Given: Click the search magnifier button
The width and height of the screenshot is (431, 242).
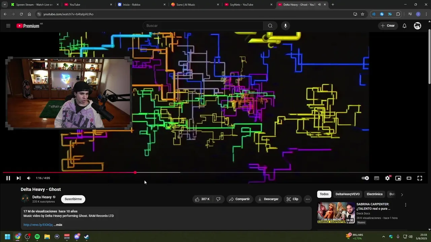Looking at the screenshot, I should (270, 26).
